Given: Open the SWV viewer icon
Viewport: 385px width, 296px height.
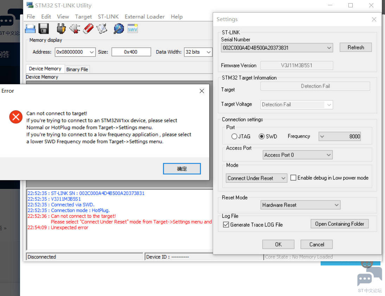Looking at the screenshot, I should tap(132, 29).
